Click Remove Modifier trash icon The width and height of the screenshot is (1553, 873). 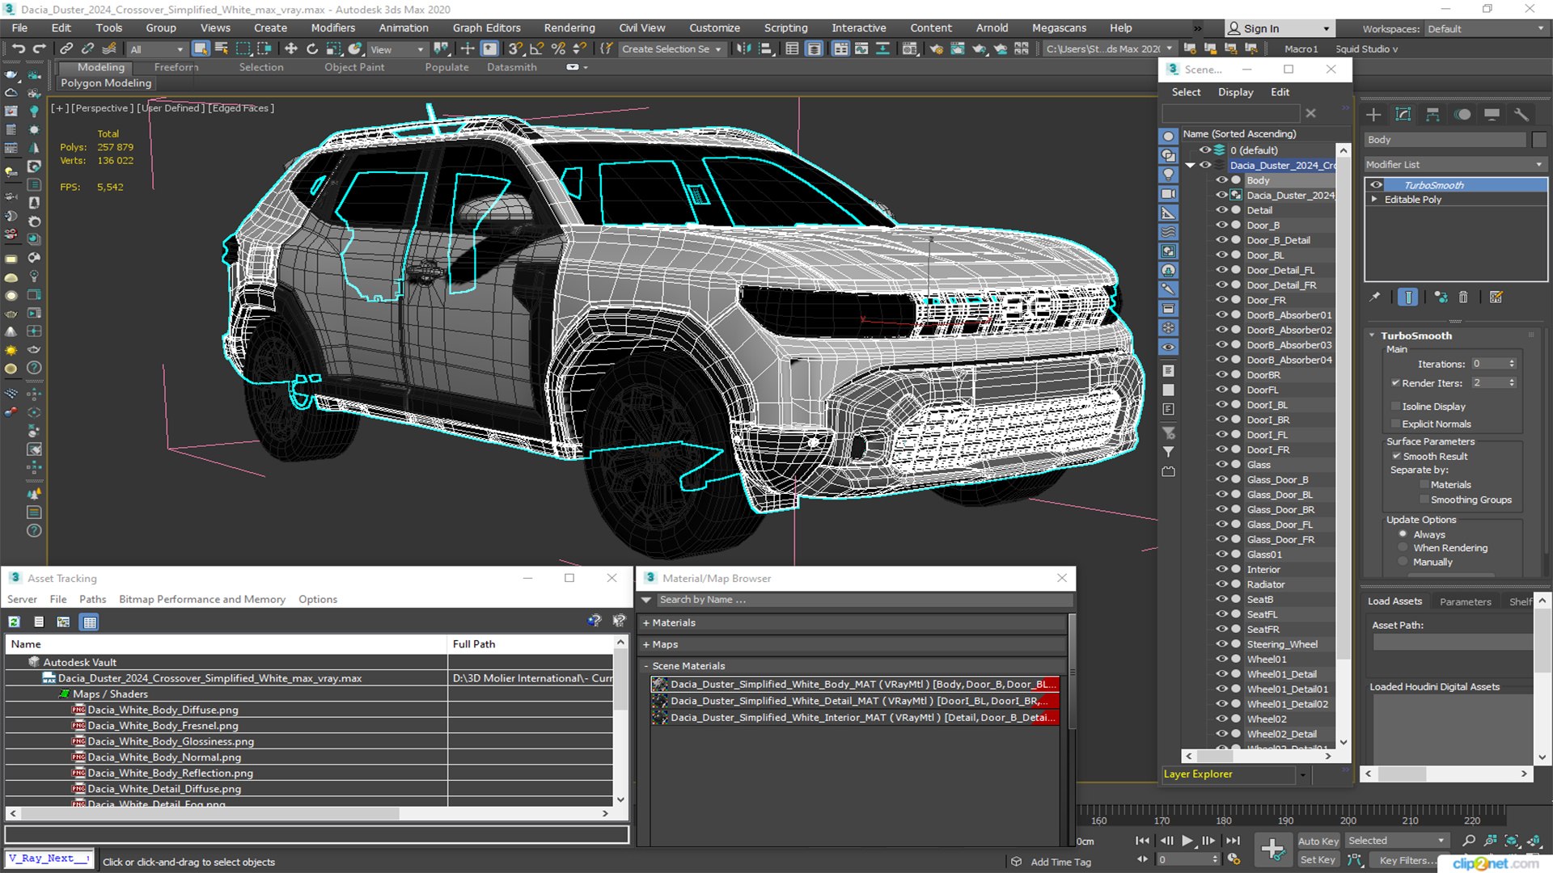click(1463, 297)
